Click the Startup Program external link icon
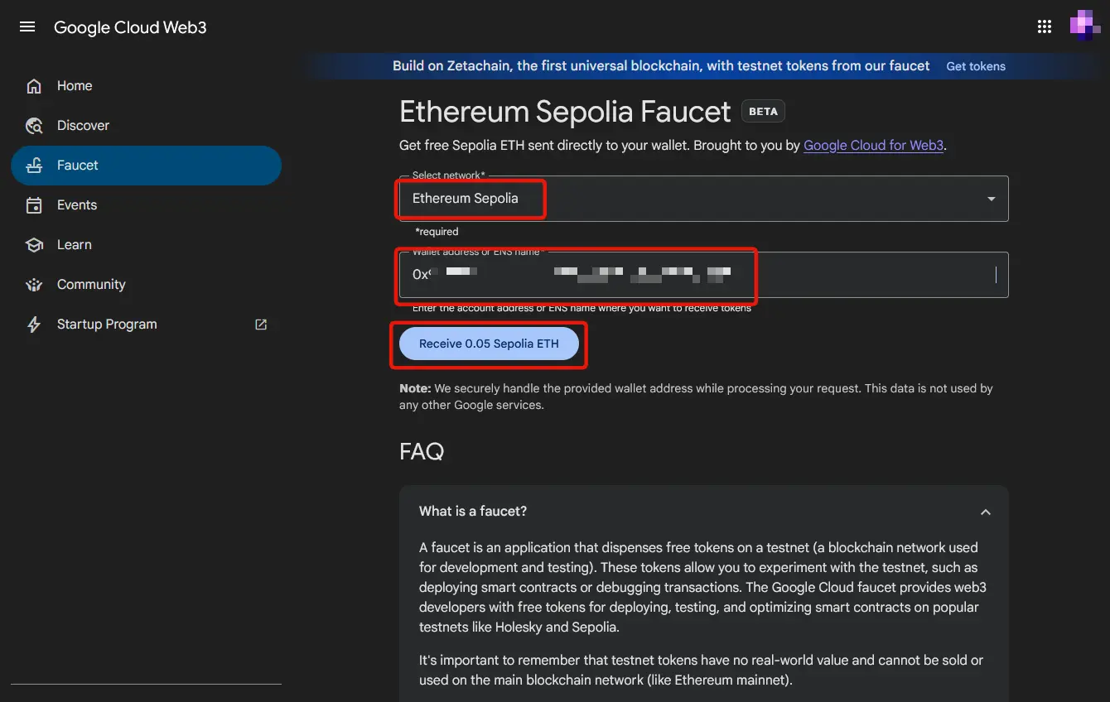The height and width of the screenshot is (702, 1110). 261,325
